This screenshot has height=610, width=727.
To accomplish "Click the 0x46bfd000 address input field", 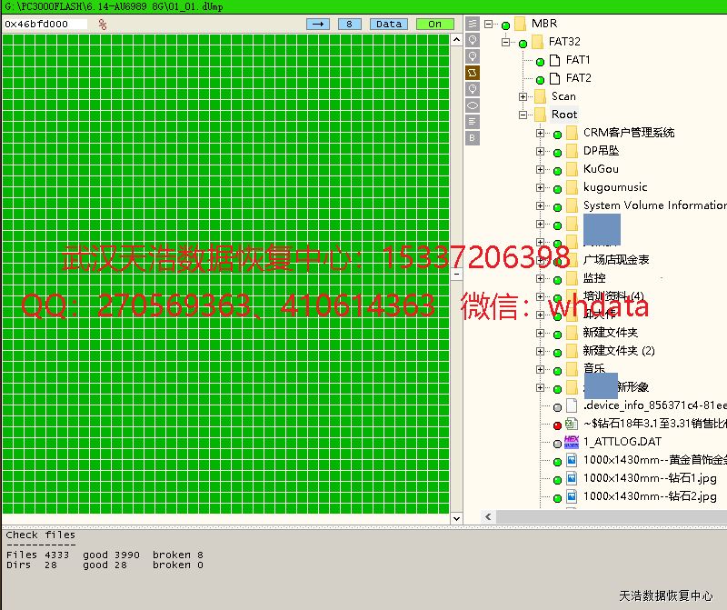I will click(x=45, y=24).
